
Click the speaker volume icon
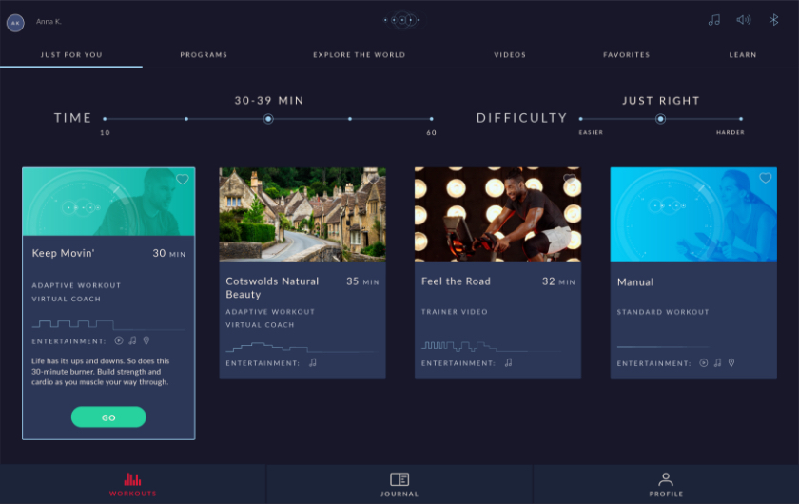tap(744, 20)
